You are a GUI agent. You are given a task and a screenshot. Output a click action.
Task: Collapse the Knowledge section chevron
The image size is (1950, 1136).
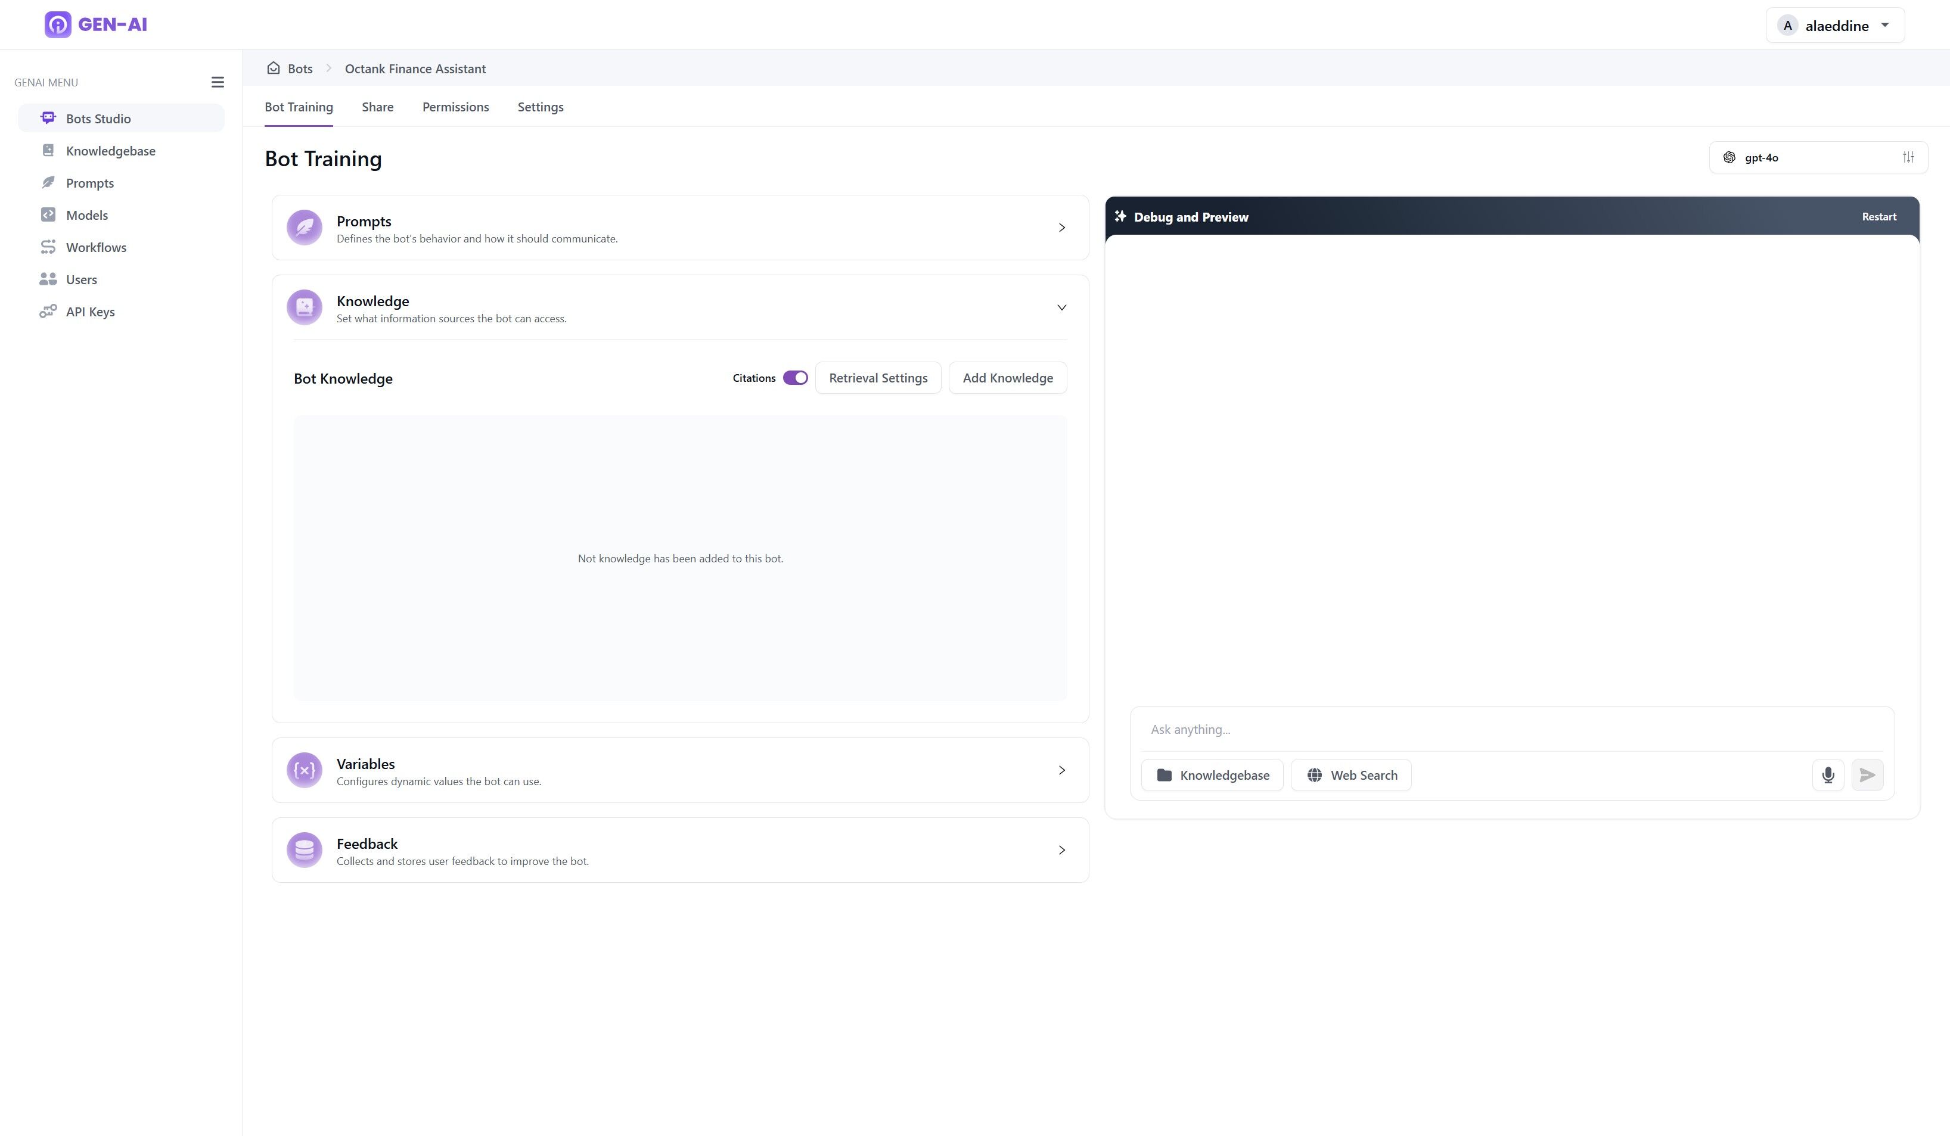click(1061, 308)
